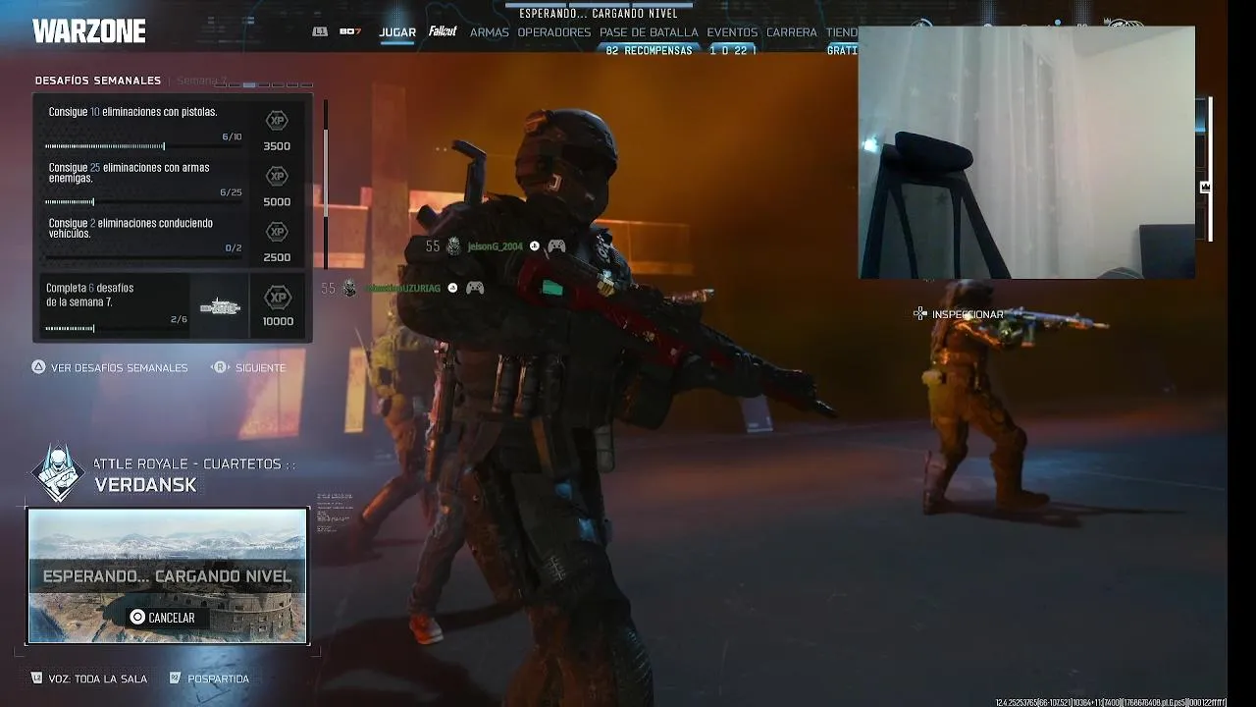The width and height of the screenshot is (1256, 707).
Task: Click the XP icon for enemy weapons challenge
Action: pos(277,176)
